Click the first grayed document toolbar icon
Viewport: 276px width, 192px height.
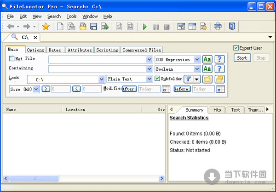click(x=119, y=27)
